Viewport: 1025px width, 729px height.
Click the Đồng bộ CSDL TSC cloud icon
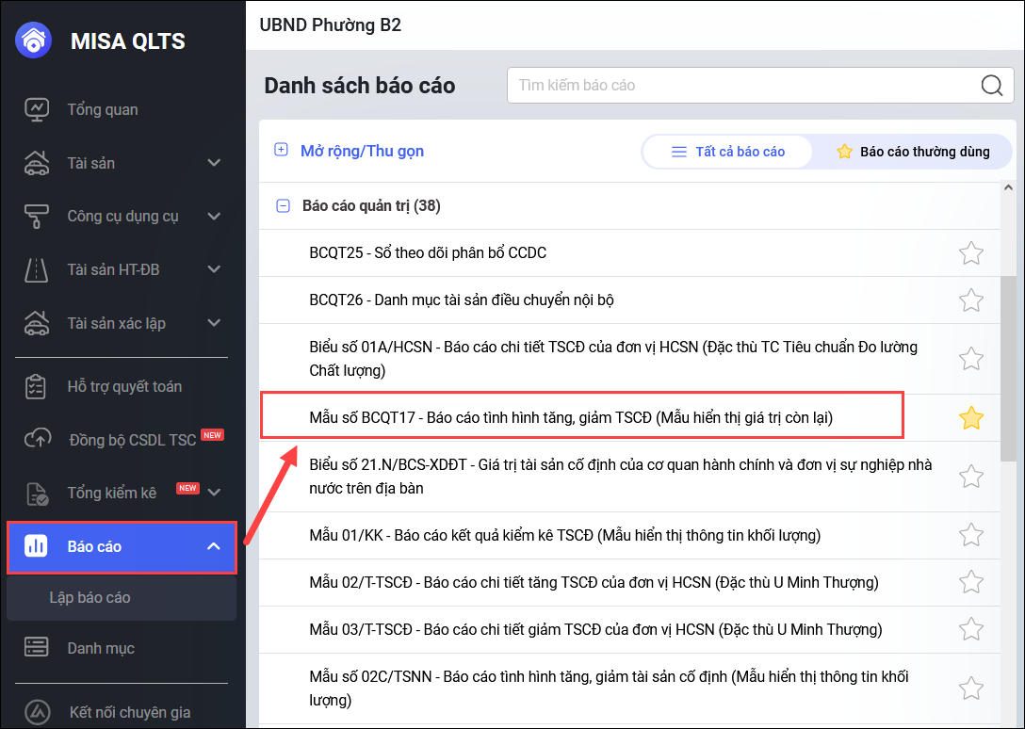pyautogui.click(x=38, y=439)
